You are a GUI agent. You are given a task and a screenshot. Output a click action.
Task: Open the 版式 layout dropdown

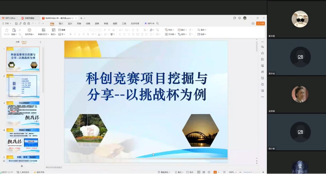pos(54,34)
